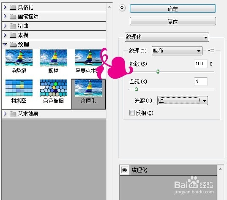Click the 凸现 value input field
Image resolution: width=227 pixels, height=200 pixels.
click(x=201, y=81)
